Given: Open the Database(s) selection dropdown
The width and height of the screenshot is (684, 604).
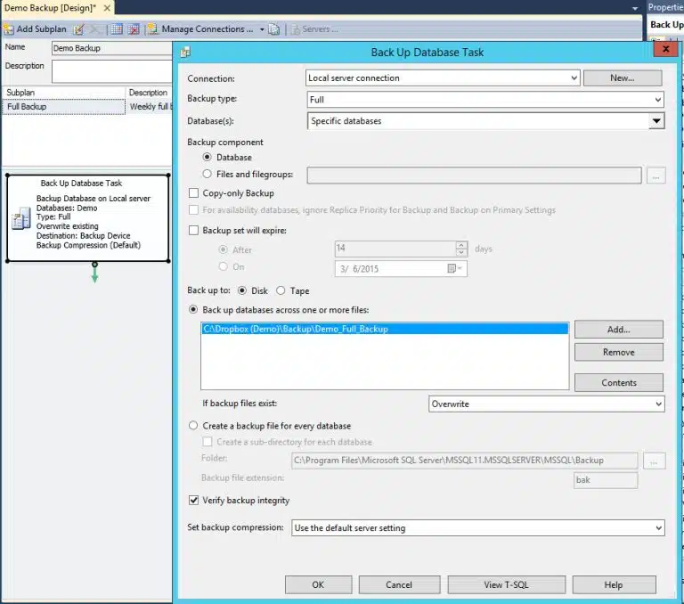Looking at the screenshot, I should point(656,121).
